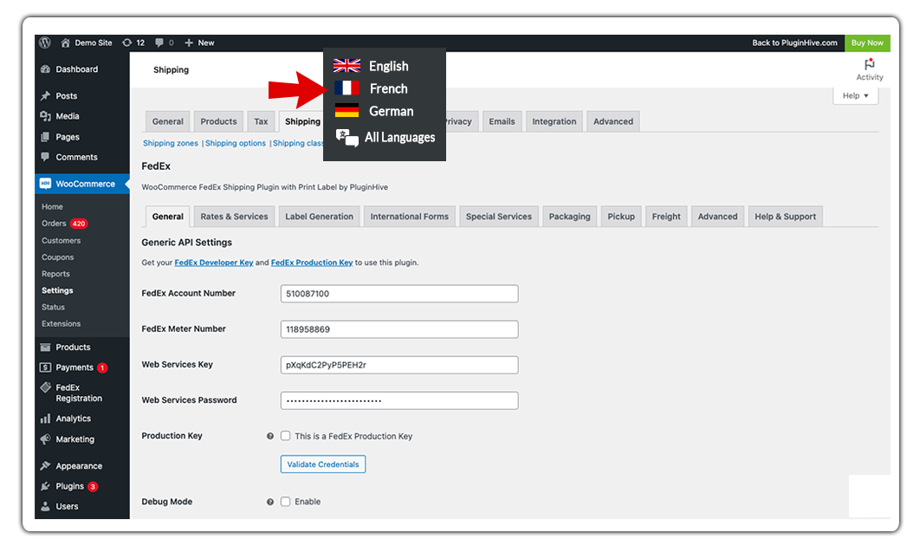This screenshot has width=920, height=546.
Task: Click Validate Credentials button
Action: [x=323, y=465]
